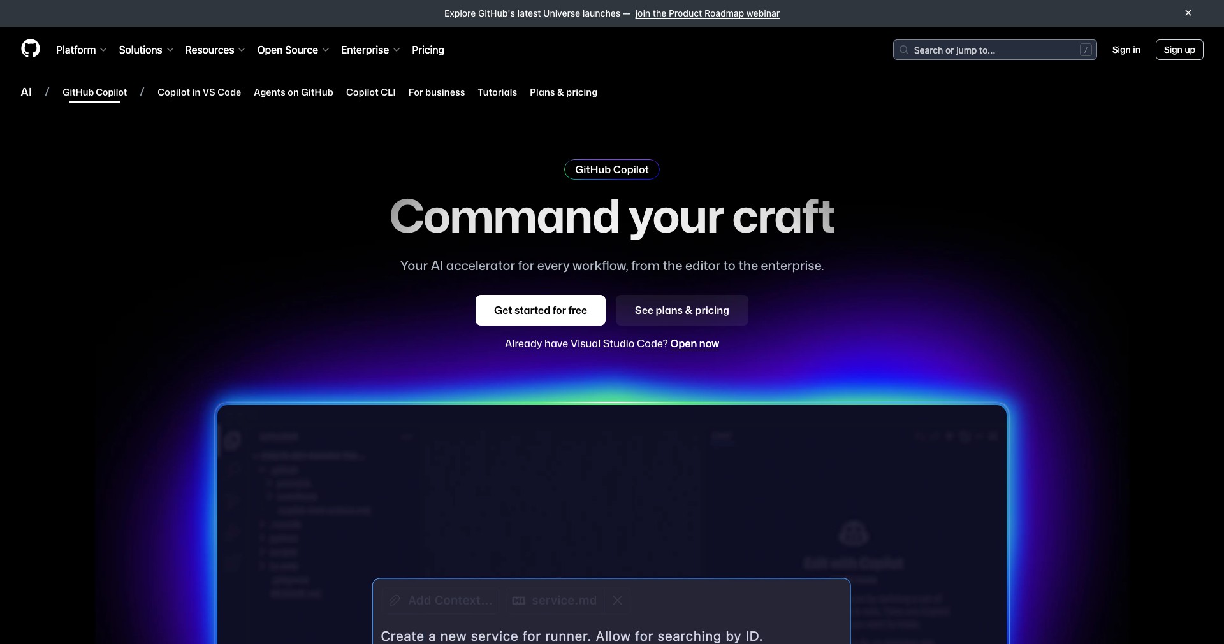
Task: Focus the Search or jump to field
Action: click(994, 50)
